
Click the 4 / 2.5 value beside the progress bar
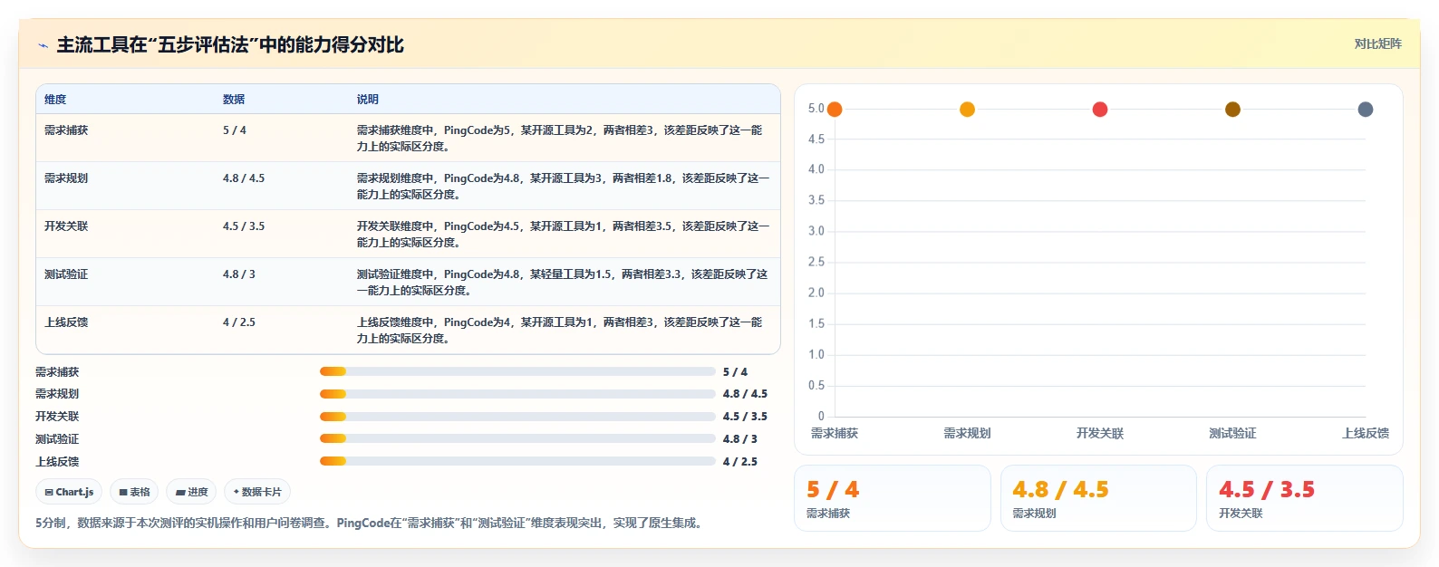pyautogui.click(x=740, y=462)
